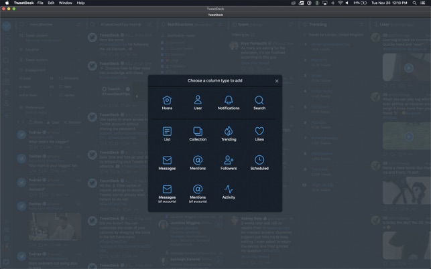Click the new Tweet button in sidebar
This screenshot has height=269, width=431.
tap(6, 26)
